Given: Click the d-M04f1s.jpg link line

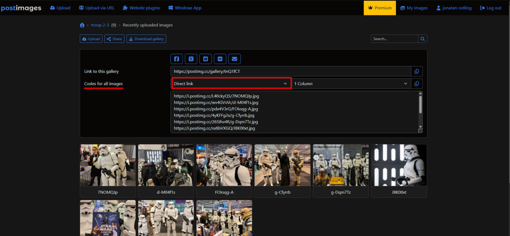Looking at the screenshot, I should [x=216, y=102].
